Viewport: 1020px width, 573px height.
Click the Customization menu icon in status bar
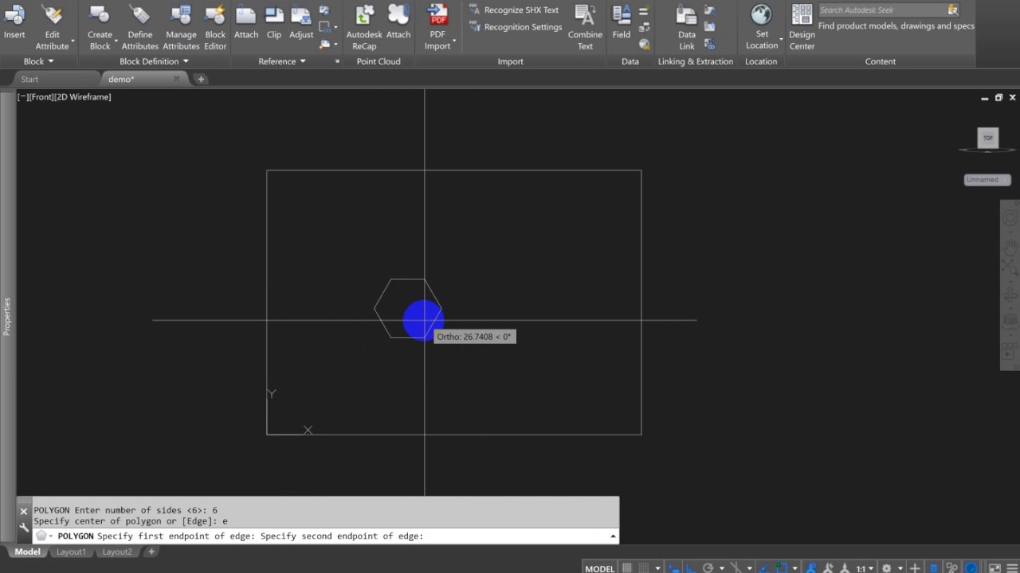(x=1013, y=567)
